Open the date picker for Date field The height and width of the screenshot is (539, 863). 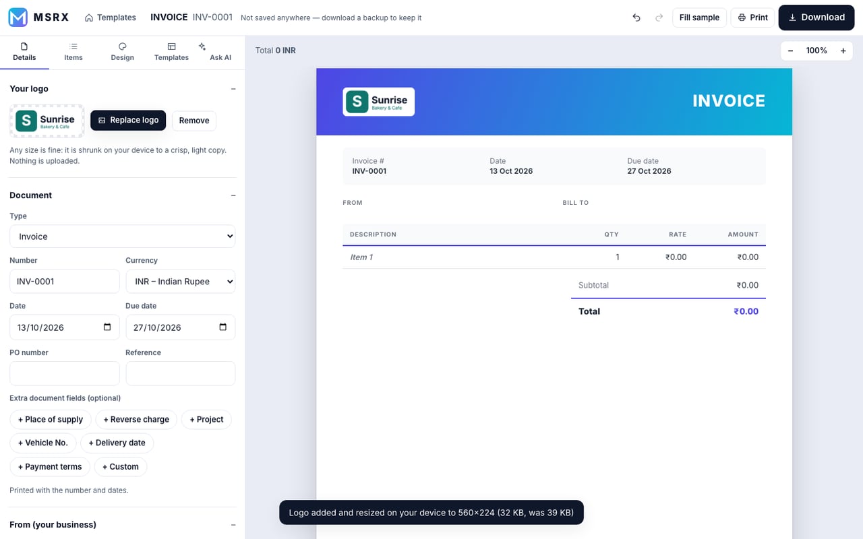[107, 327]
